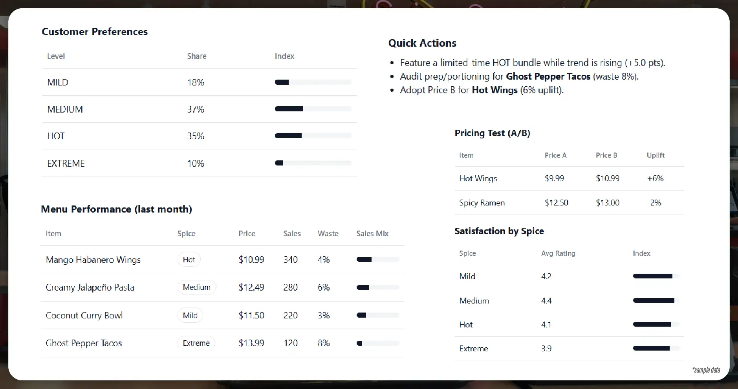Select the Extreme spice tag for Ghost Pepper Tacos
The width and height of the screenshot is (738, 389).
click(x=196, y=343)
